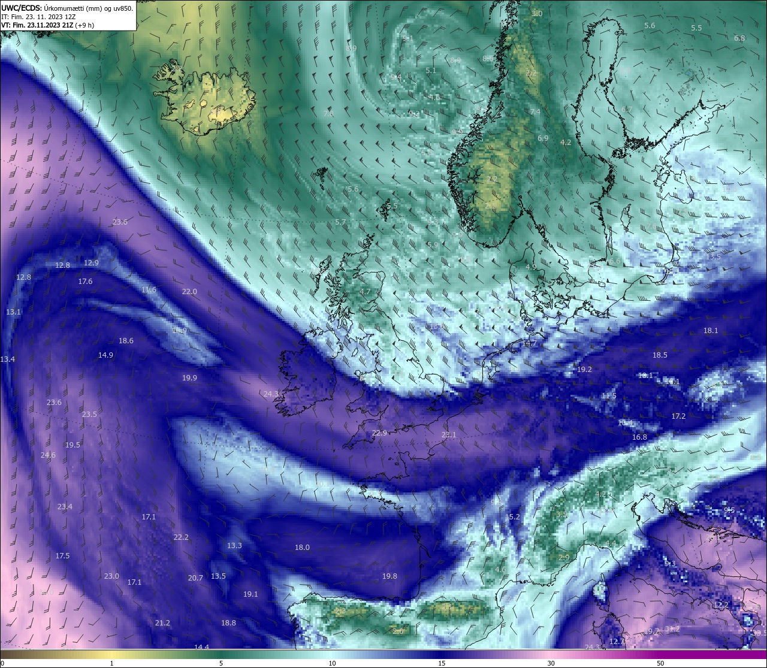Click the map value "17.5"
The height and width of the screenshot is (668, 767).
click(x=62, y=555)
